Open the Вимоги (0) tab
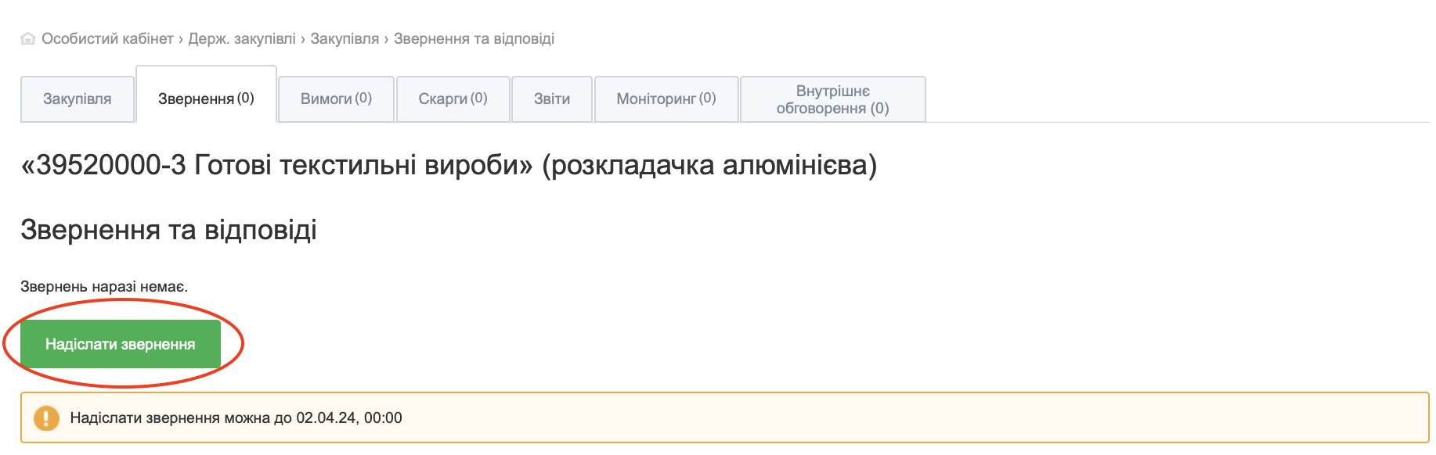This screenshot has height=455, width=1436. [336, 99]
